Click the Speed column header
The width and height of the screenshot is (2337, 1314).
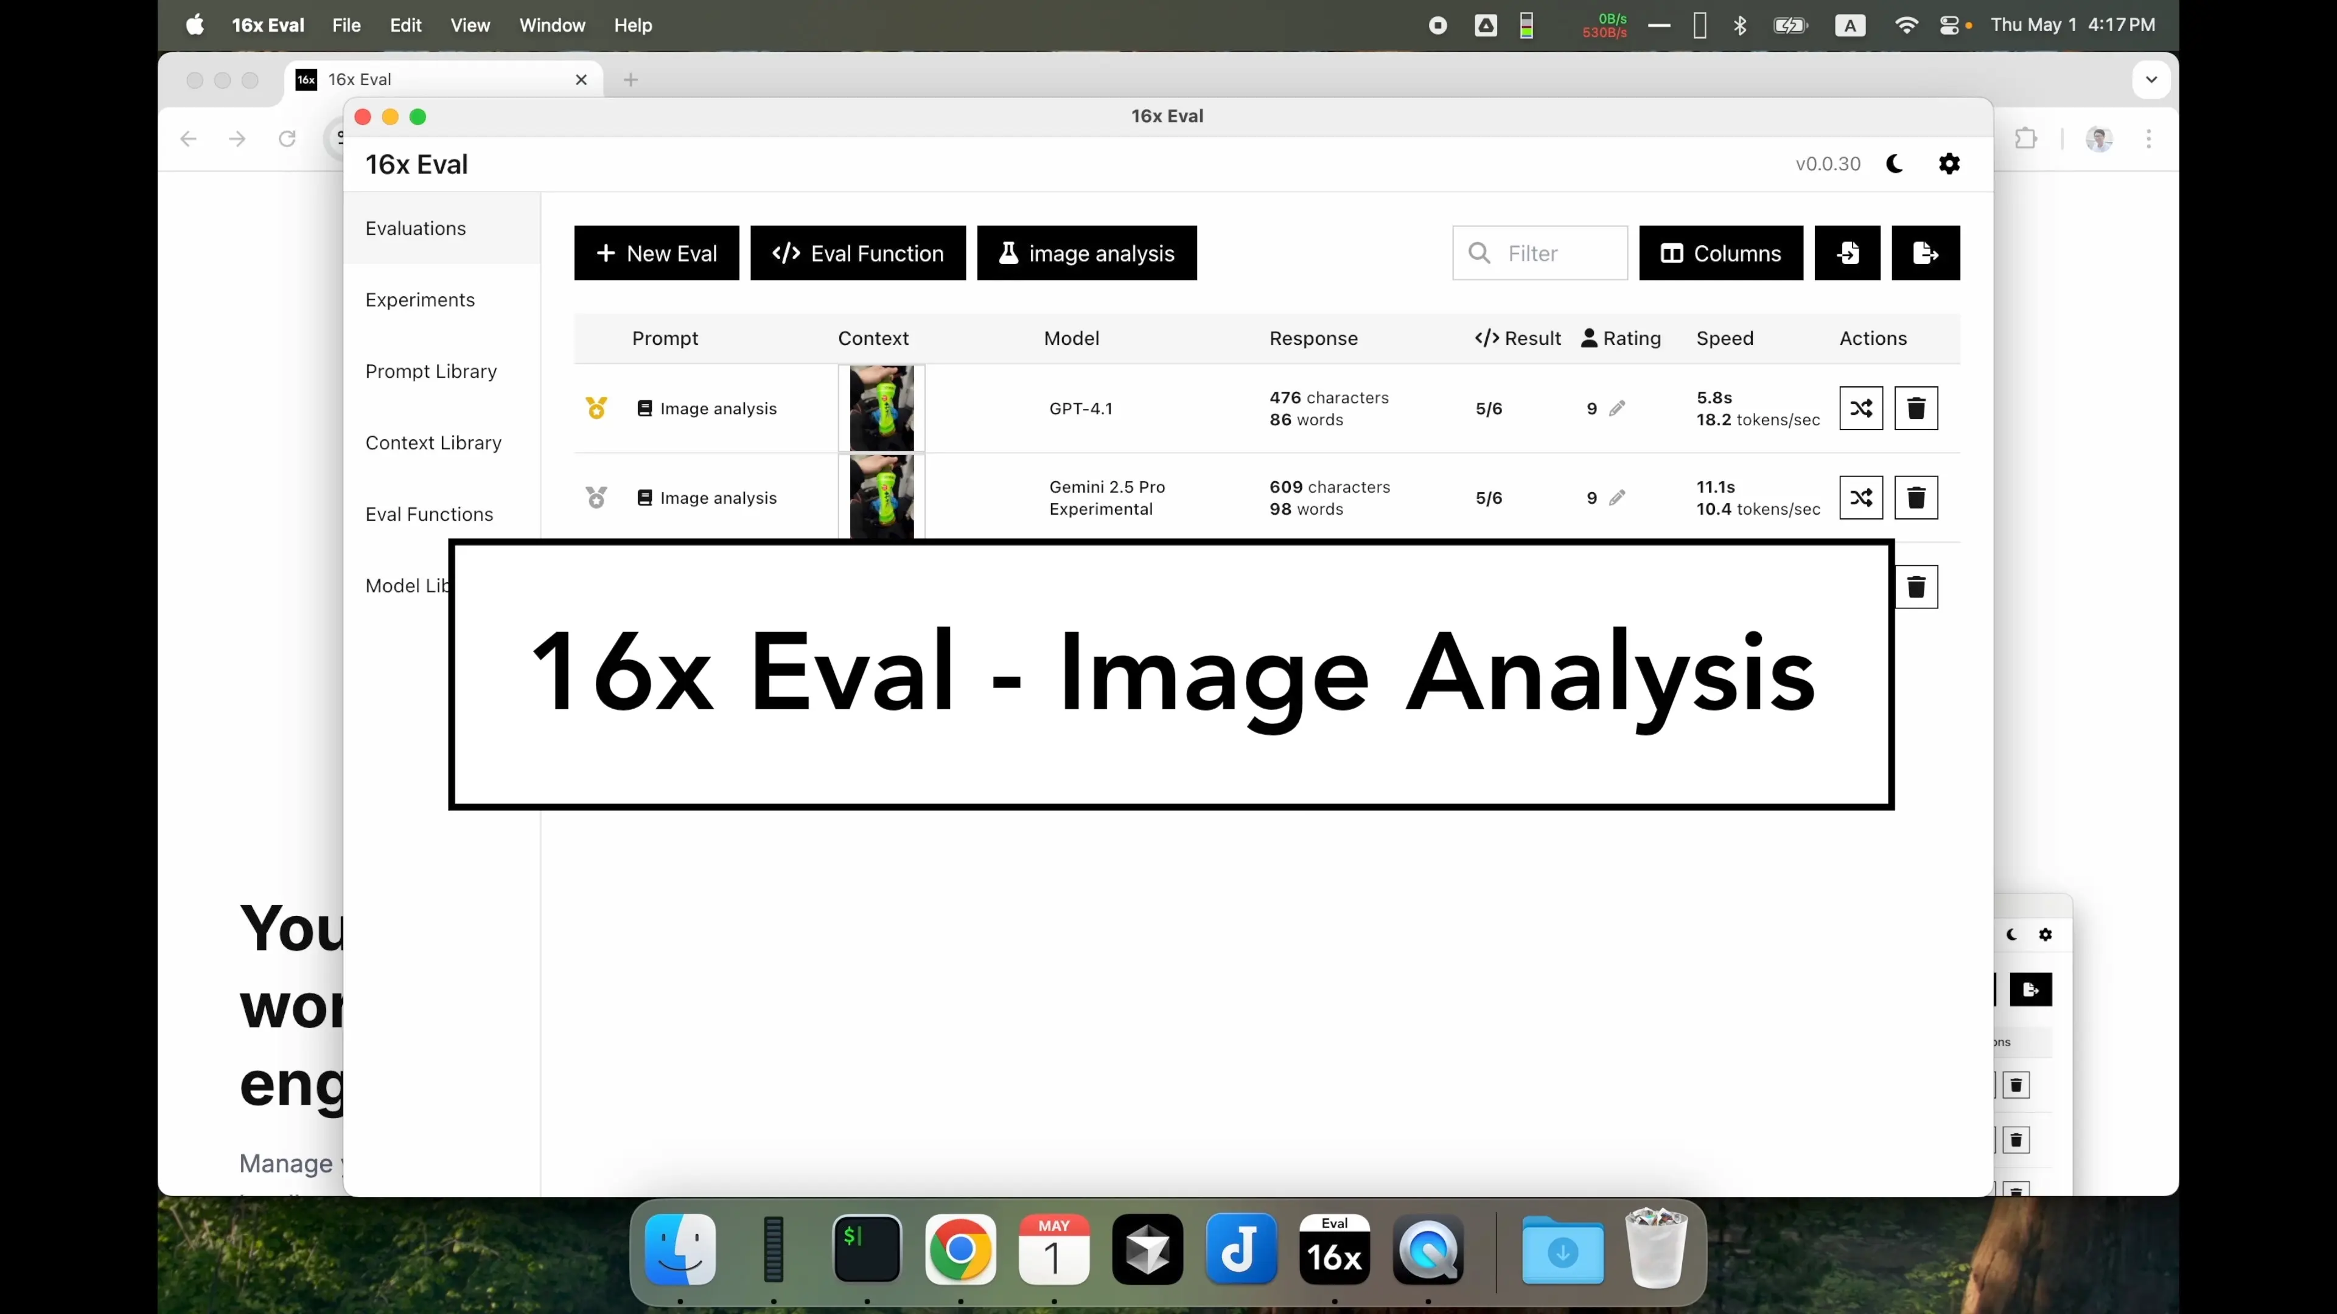pos(1725,338)
